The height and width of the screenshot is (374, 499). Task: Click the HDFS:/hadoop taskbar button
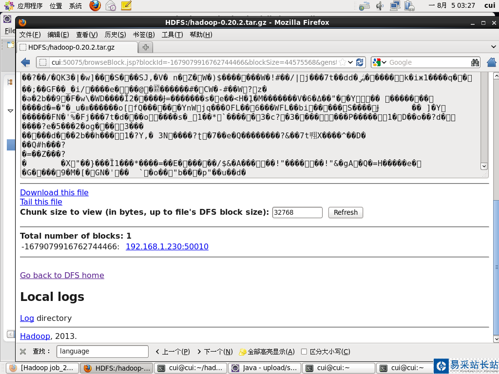(x=116, y=368)
